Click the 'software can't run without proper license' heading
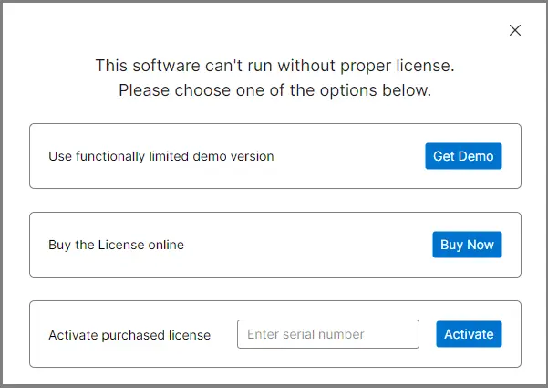This screenshot has width=548, height=388. click(274, 66)
